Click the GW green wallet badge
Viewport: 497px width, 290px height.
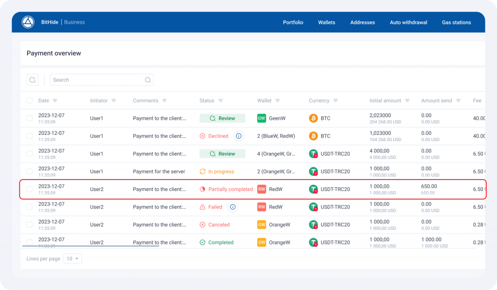click(x=262, y=118)
